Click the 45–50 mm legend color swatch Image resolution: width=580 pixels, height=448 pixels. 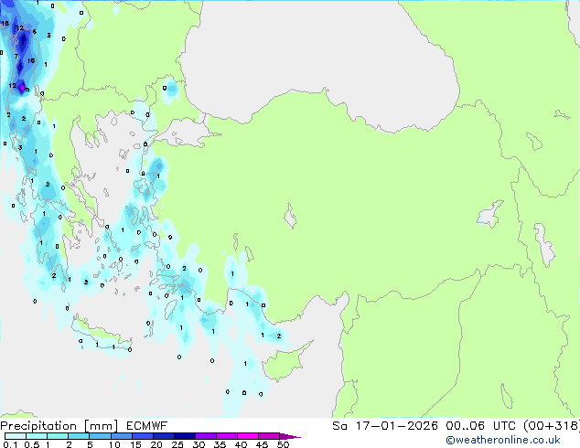(x=269, y=436)
